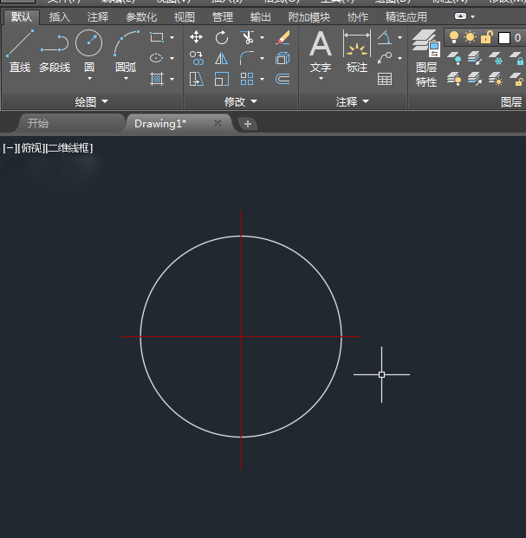Click the Move tool icon

point(197,37)
